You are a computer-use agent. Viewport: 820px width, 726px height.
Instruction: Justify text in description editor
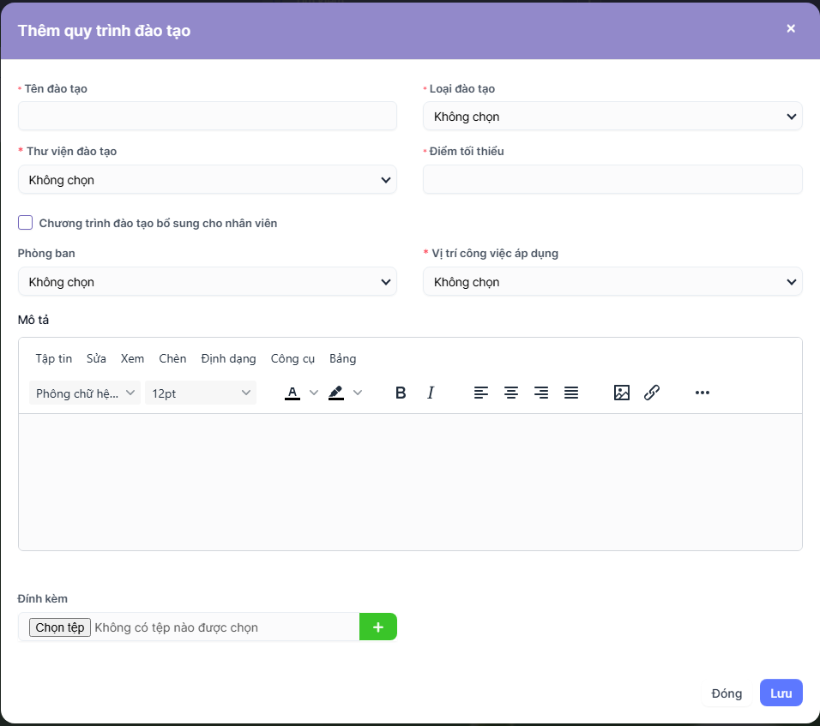point(571,393)
